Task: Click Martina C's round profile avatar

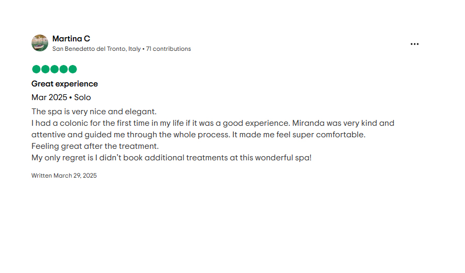Action: coord(40,43)
